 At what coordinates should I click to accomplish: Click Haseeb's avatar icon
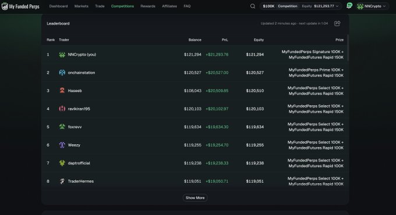click(x=62, y=91)
